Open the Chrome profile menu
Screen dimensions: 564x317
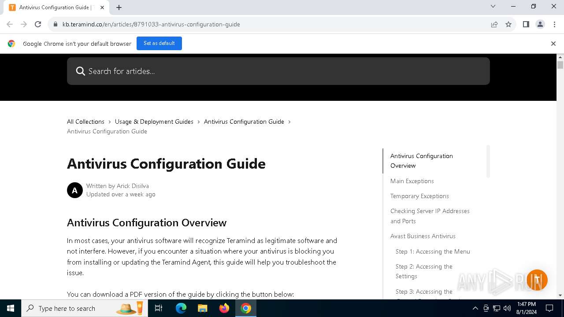click(x=540, y=24)
